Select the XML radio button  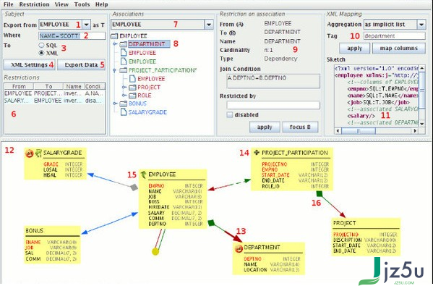pos(41,53)
